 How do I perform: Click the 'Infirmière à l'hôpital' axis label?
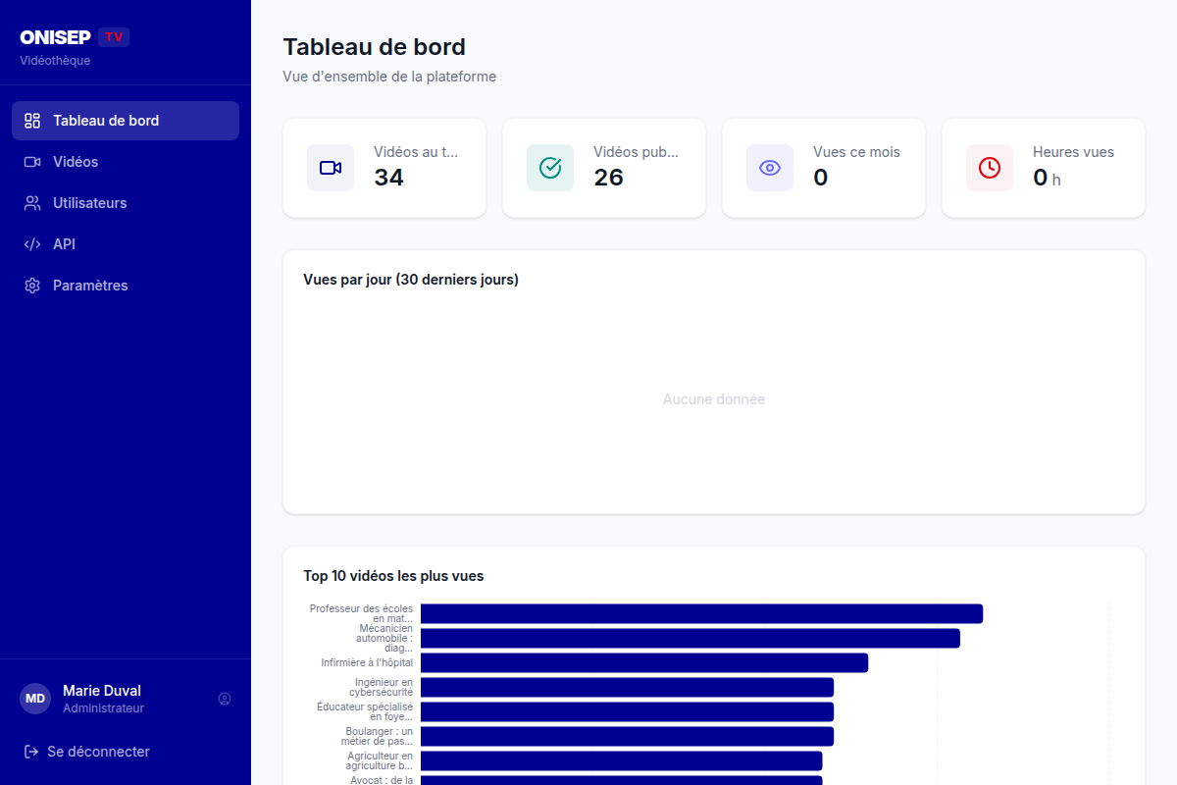367,662
